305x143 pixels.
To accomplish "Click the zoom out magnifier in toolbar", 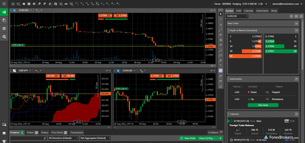I will (x=39, y=4).
